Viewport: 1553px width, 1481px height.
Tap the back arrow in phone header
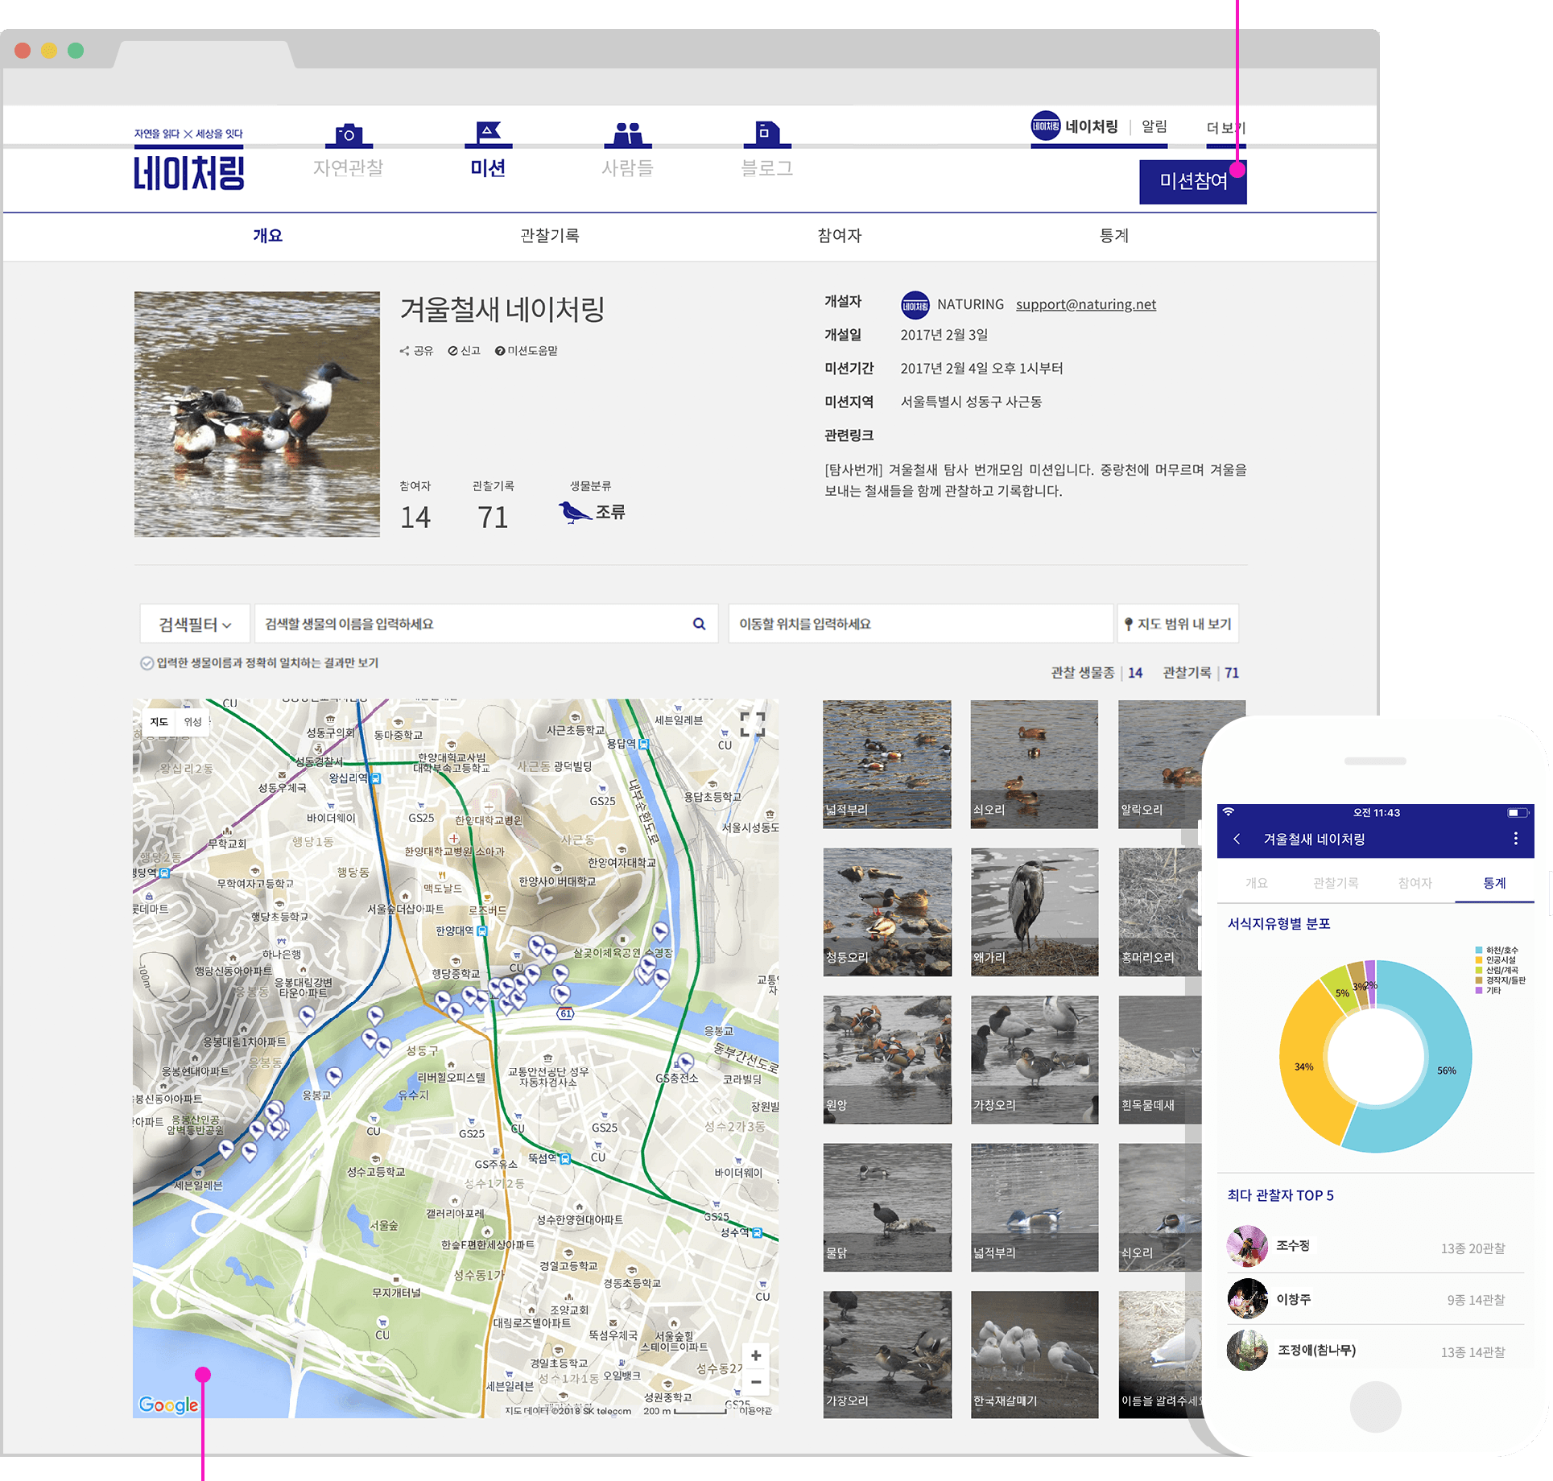(1237, 839)
